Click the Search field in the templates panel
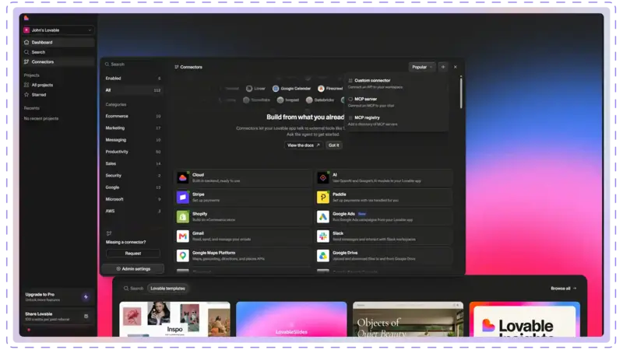The image size is (623, 350). pos(133,289)
